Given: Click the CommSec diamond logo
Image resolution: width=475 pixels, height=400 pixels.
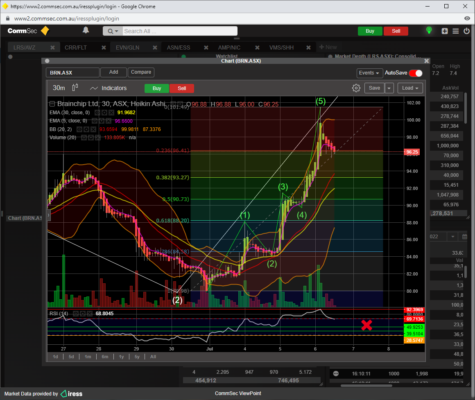Looking at the screenshot, I should coord(45,31).
